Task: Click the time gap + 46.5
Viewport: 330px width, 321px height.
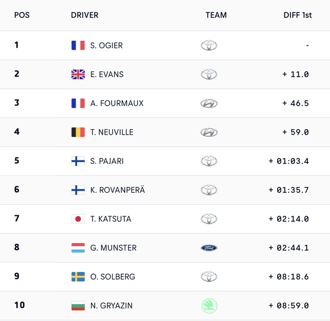Action: pos(295,103)
